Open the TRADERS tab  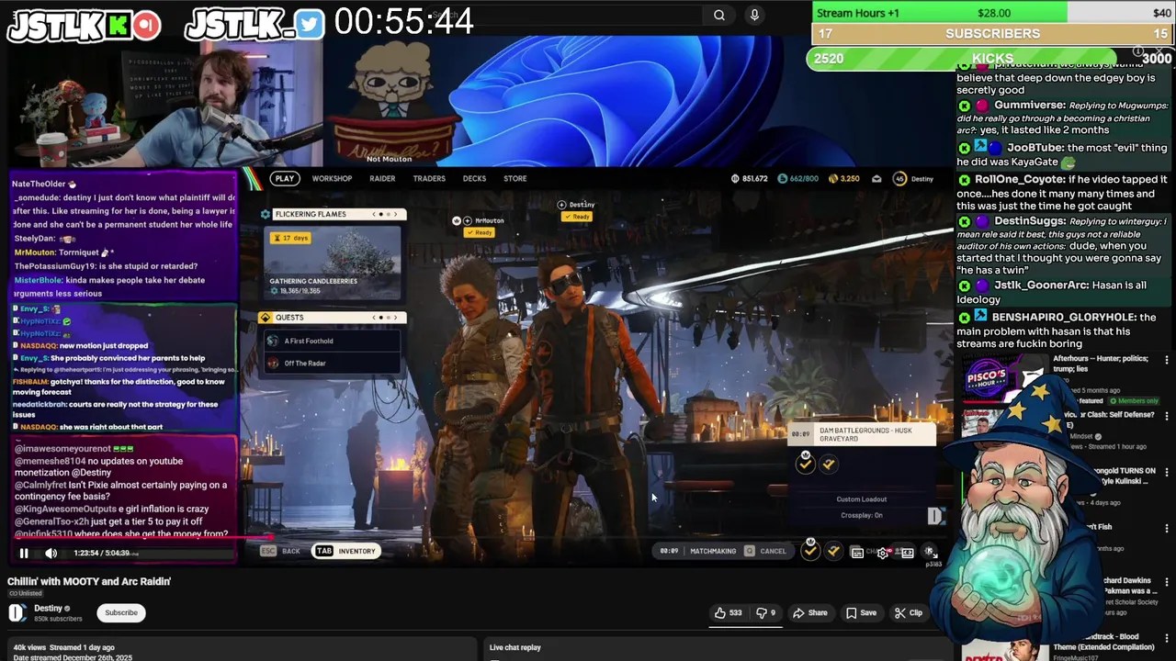pyautogui.click(x=429, y=178)
